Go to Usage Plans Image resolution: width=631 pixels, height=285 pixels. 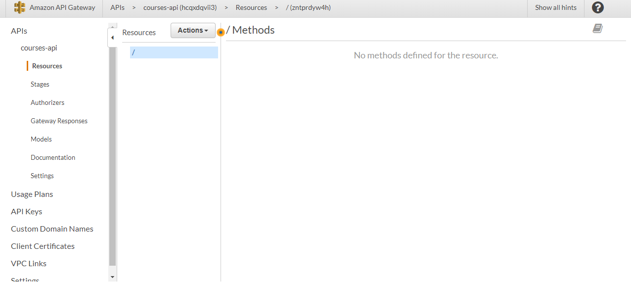click(32, 194)
